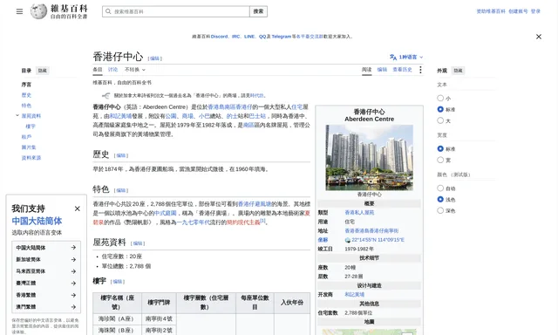This screenshot has height=335, width=558.
Task: Open the 不转换 variant dropdown
Action: coord(135,70)
